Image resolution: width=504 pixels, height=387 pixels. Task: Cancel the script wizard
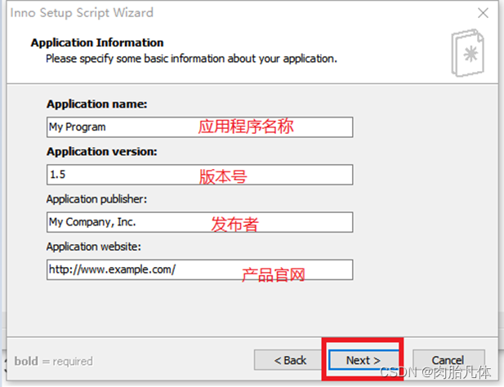click(448, 360)
